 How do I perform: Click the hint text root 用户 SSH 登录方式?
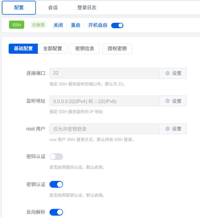[92, 140]
